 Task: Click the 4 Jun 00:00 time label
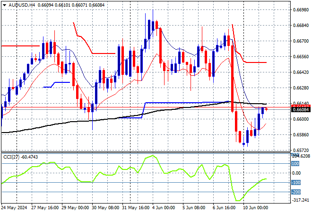coord(164,208)
